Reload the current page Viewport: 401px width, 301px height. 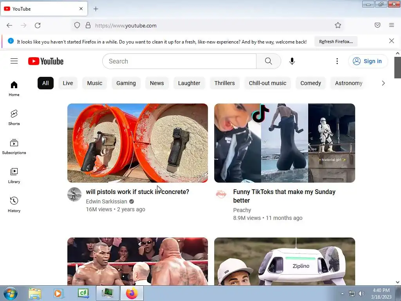(x=38, y=25)
